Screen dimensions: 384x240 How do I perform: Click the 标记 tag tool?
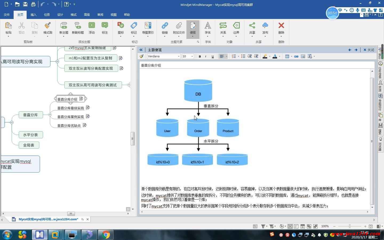pos(134,26)
